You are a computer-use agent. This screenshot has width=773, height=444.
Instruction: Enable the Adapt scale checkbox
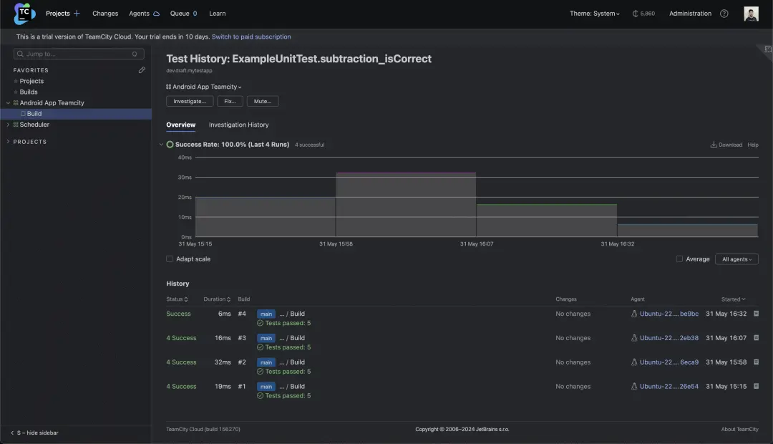coord(170,259)
